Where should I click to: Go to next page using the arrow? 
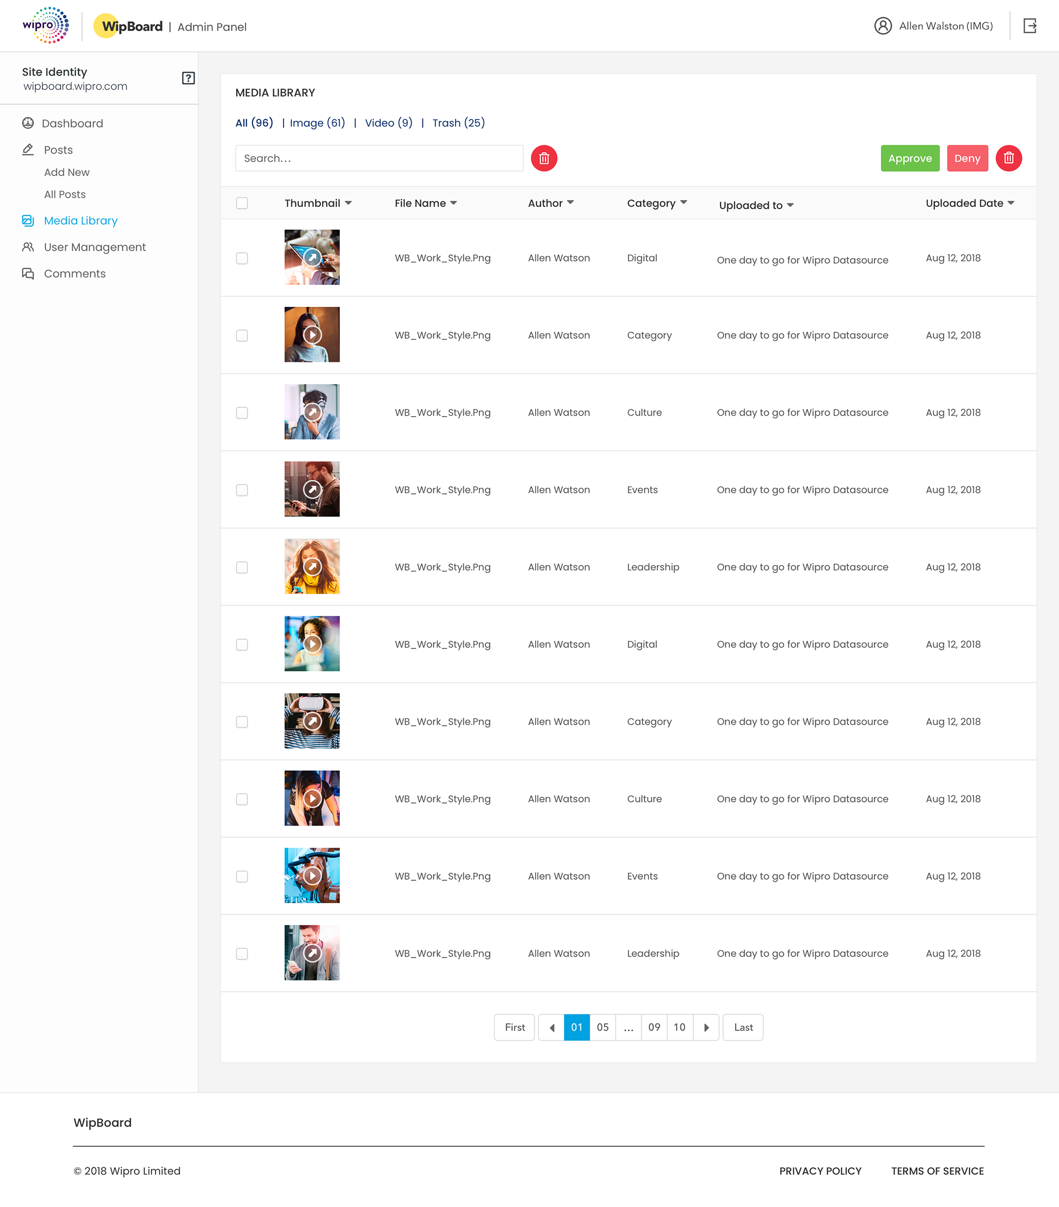pyautogui.click(x=706, y=1028)
